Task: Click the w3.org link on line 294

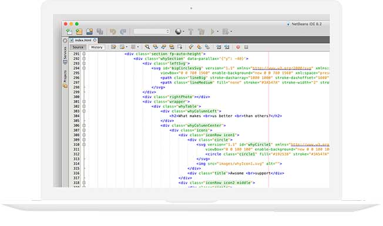Action: [282, 68]
